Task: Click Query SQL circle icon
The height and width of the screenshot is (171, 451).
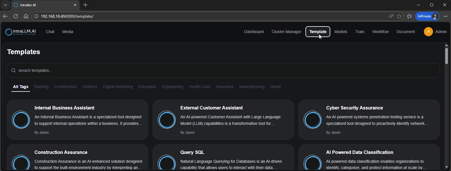Action: click(x=167, y=162)
